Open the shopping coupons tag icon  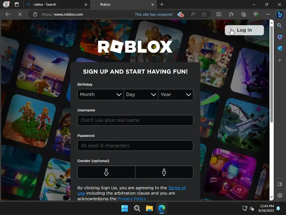pyautogui.click(x=181, y=15)
